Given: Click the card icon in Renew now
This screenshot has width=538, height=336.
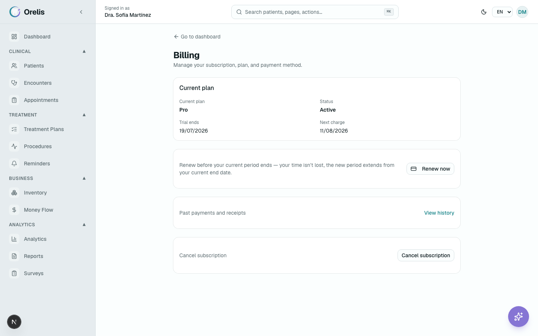Looking at the screenshot, I should click(x=414, y=169).
